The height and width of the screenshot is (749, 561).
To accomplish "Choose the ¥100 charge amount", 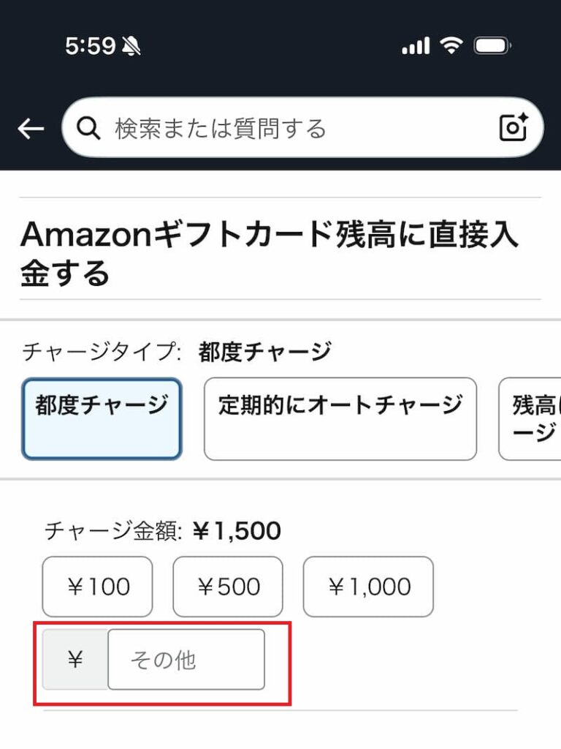I will tap(98, 587).
